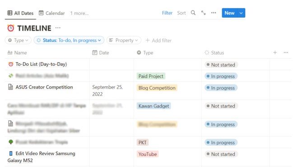
Task: Switch to the Calendar view tab
Action: pos(51,13)
